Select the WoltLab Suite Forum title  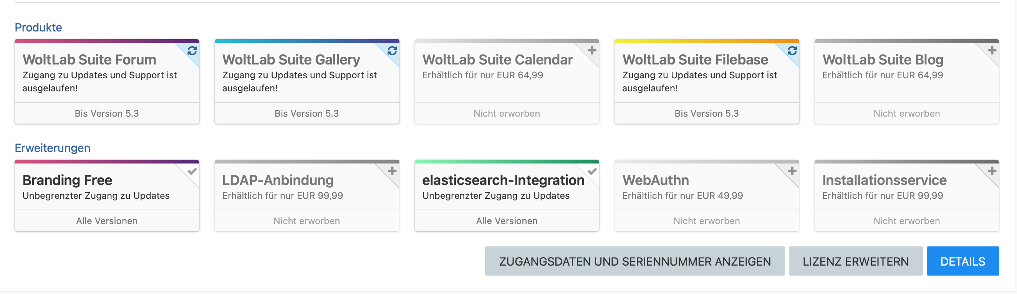[x=89, y=59]
